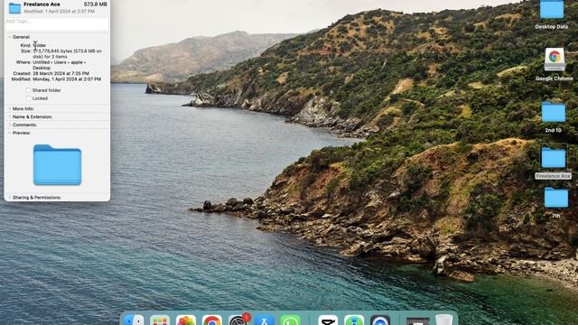Screen dimensions: 578x325
Task: Click the header "Modified: 1 April 2024" line
Action: (x=60, y=12)
